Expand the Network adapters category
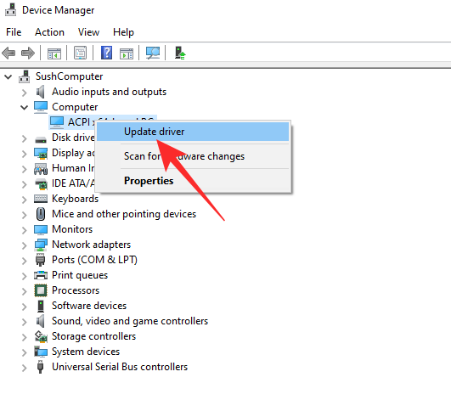This screenshot has height=411, width=451. pyautogui.click(x=24, y=245)
